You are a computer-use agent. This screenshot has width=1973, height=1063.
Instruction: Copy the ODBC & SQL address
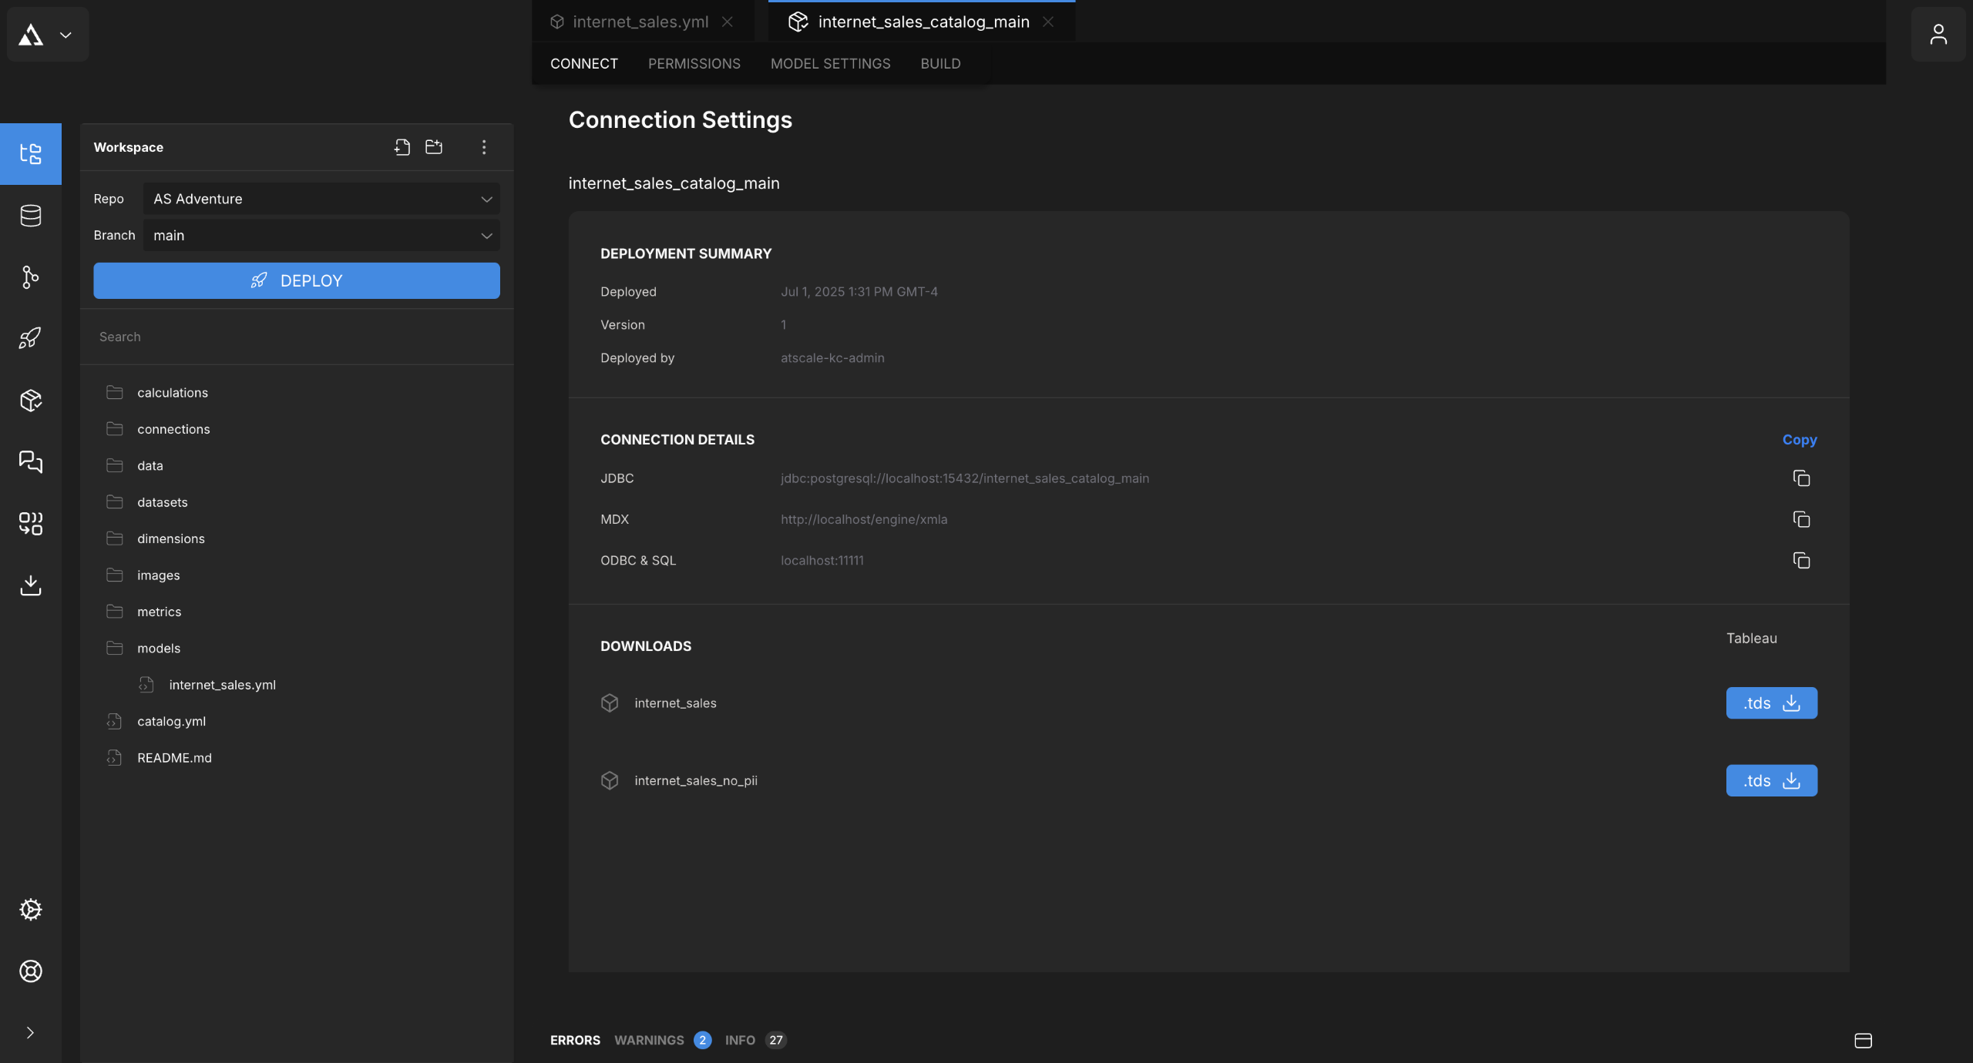coord(1801,561)
